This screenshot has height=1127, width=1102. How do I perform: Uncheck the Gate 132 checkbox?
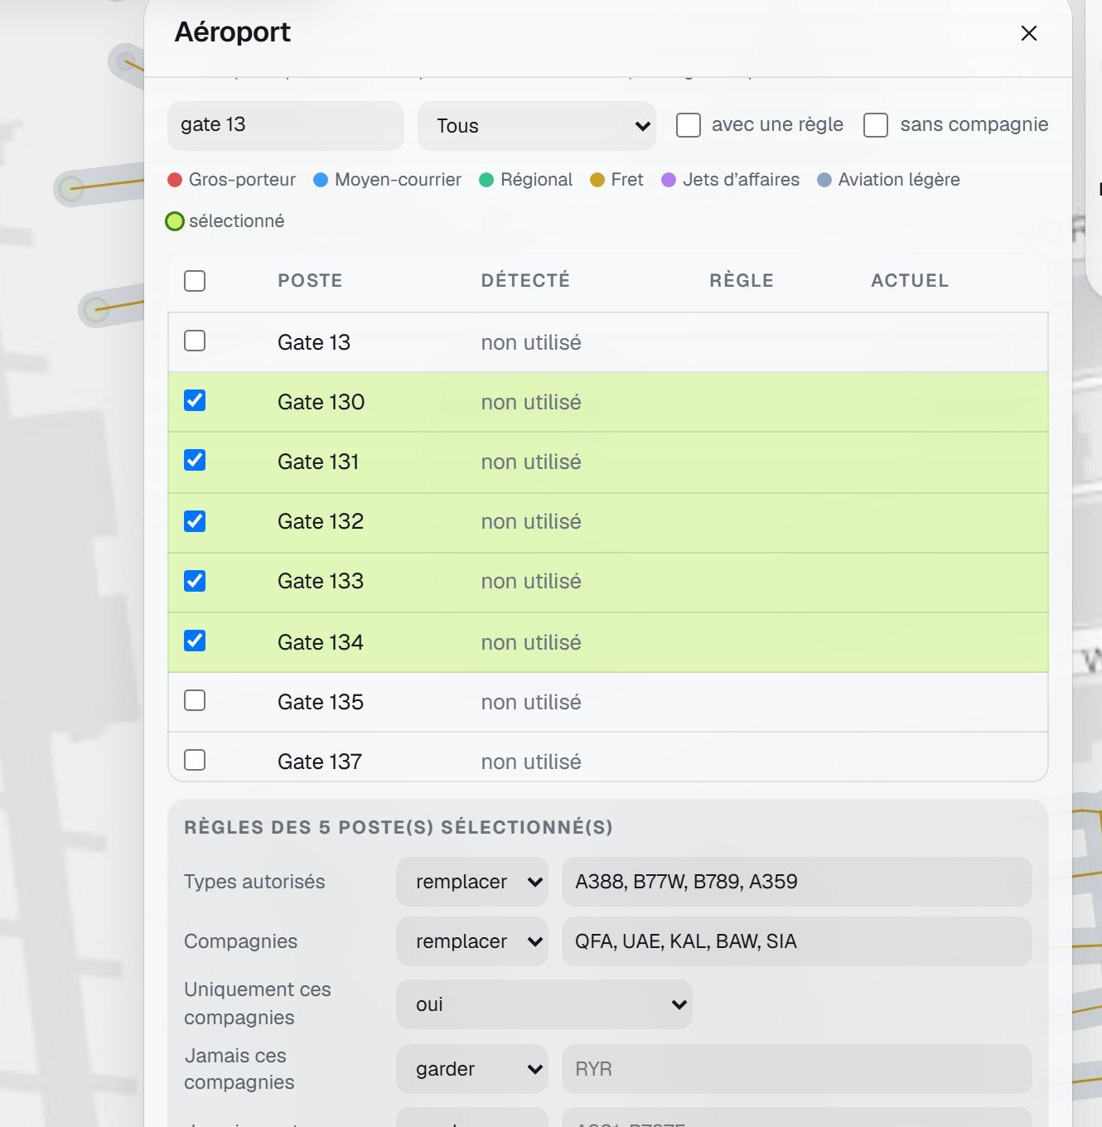click(x=195, y=521)
